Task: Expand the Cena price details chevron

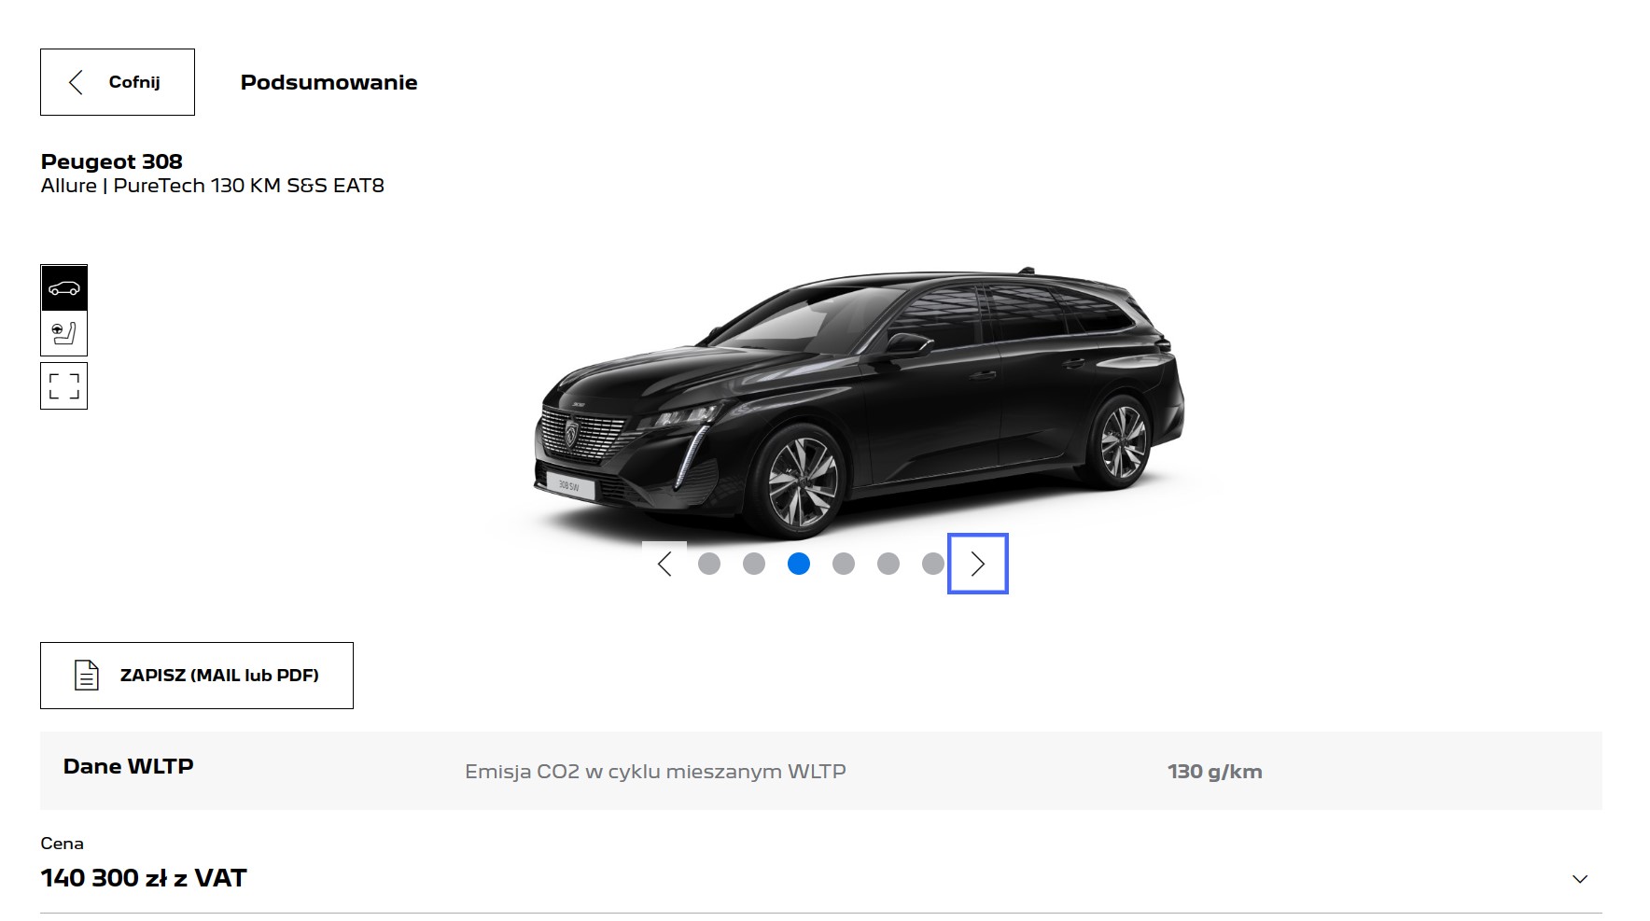Action: click(x=1580, y=879)
